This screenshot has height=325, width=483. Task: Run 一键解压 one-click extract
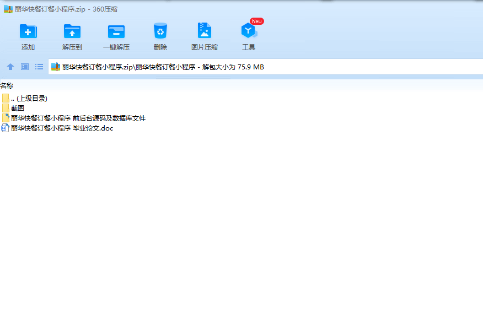pos(116,31)
